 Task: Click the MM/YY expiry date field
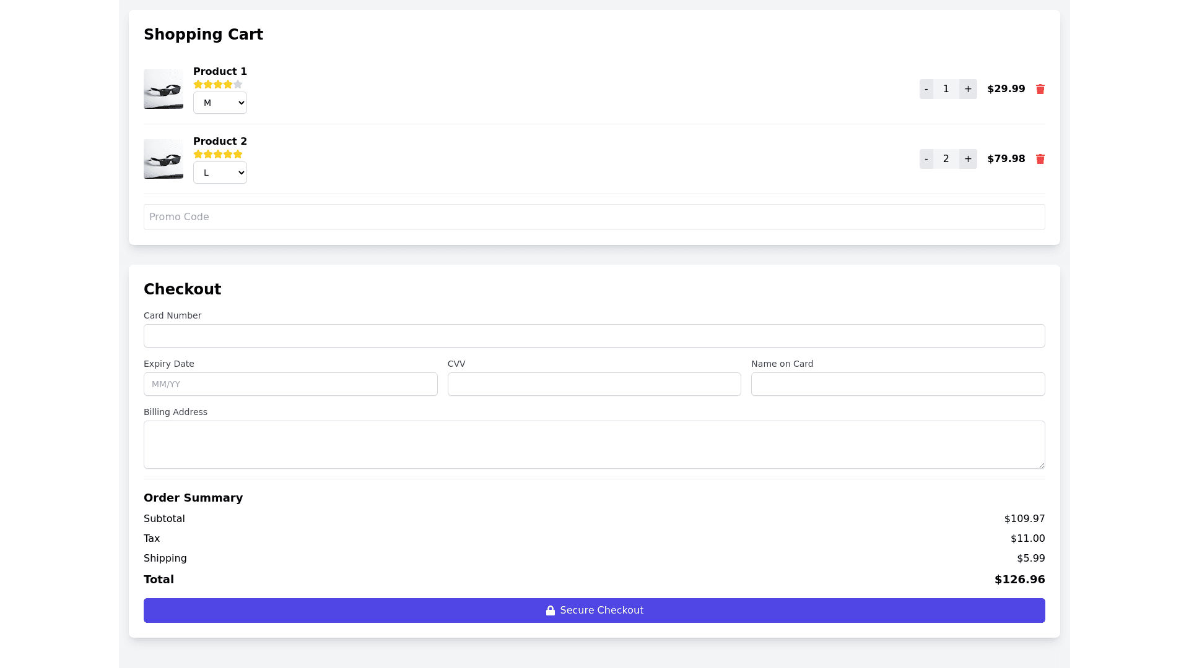(x=290, y=384)
